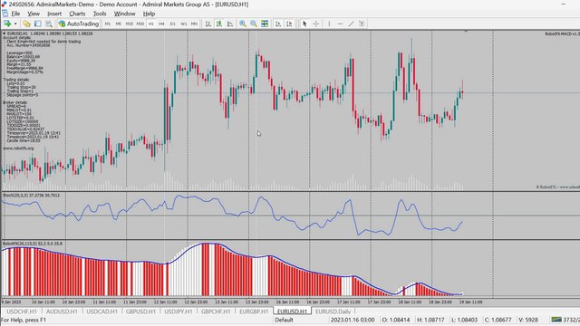
Task: Click the New Chart toolbar icon
Action: point(7,24)
